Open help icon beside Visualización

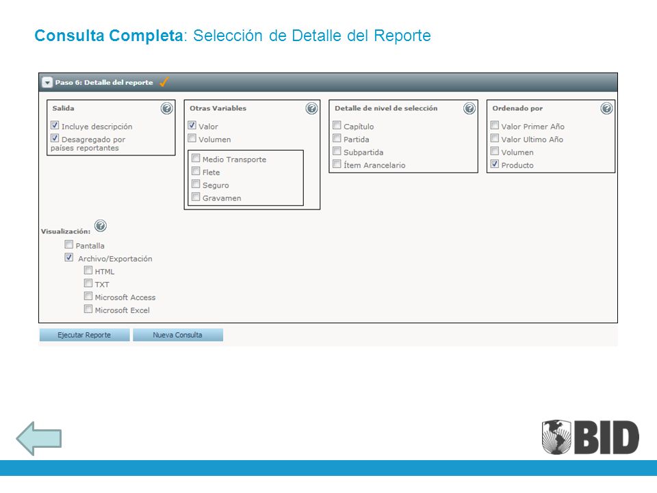point(101,226)
